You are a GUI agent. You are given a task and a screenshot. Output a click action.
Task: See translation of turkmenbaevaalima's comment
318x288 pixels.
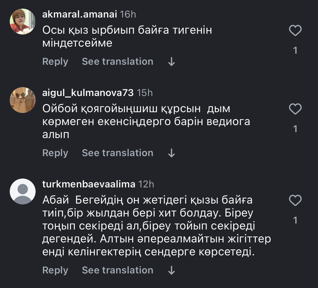point(118,270)
